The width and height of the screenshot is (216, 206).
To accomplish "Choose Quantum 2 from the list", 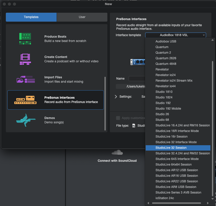I will 178,53.
